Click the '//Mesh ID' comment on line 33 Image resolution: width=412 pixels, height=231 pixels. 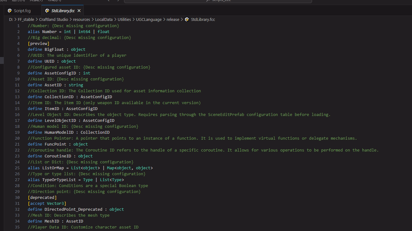[69, 215]
